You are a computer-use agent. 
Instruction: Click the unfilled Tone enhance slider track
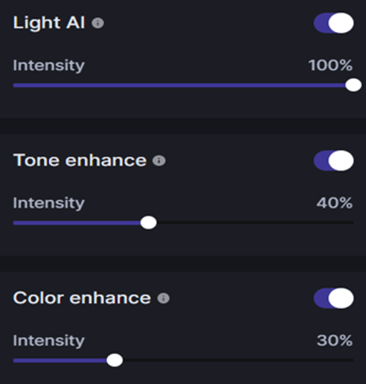[x=255, y=223]
